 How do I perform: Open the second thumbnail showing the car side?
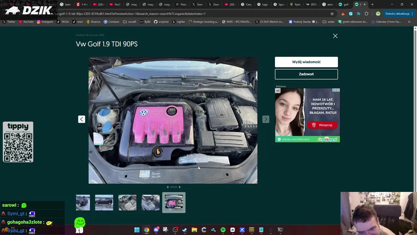click(x=104, y=203)
